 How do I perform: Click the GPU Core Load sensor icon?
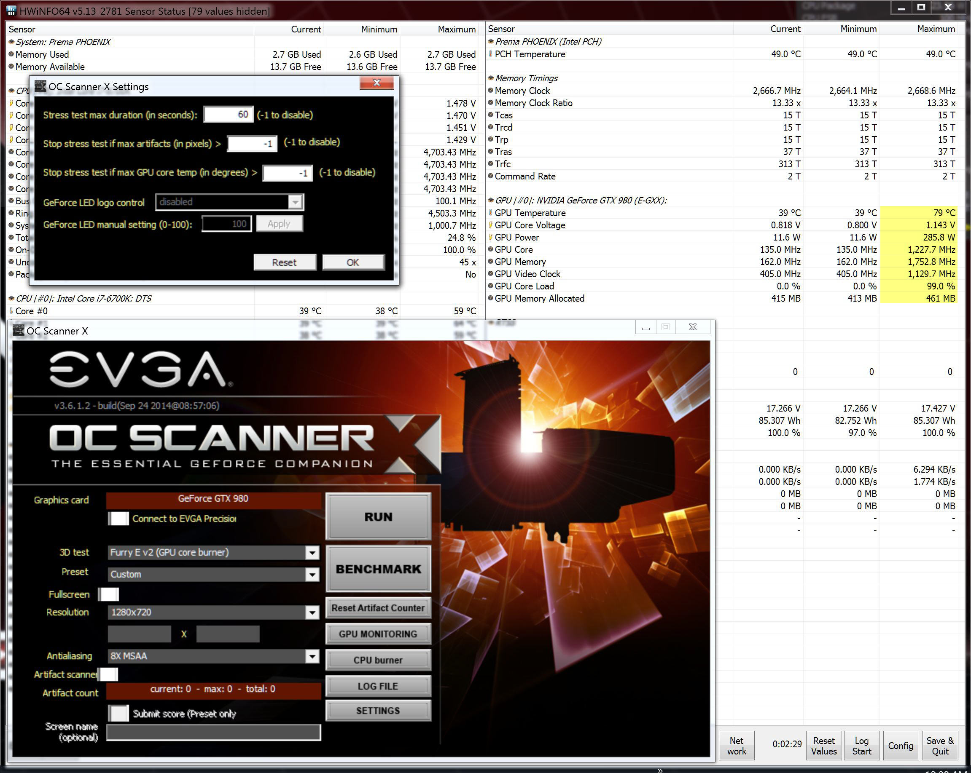tap(490, 286)
